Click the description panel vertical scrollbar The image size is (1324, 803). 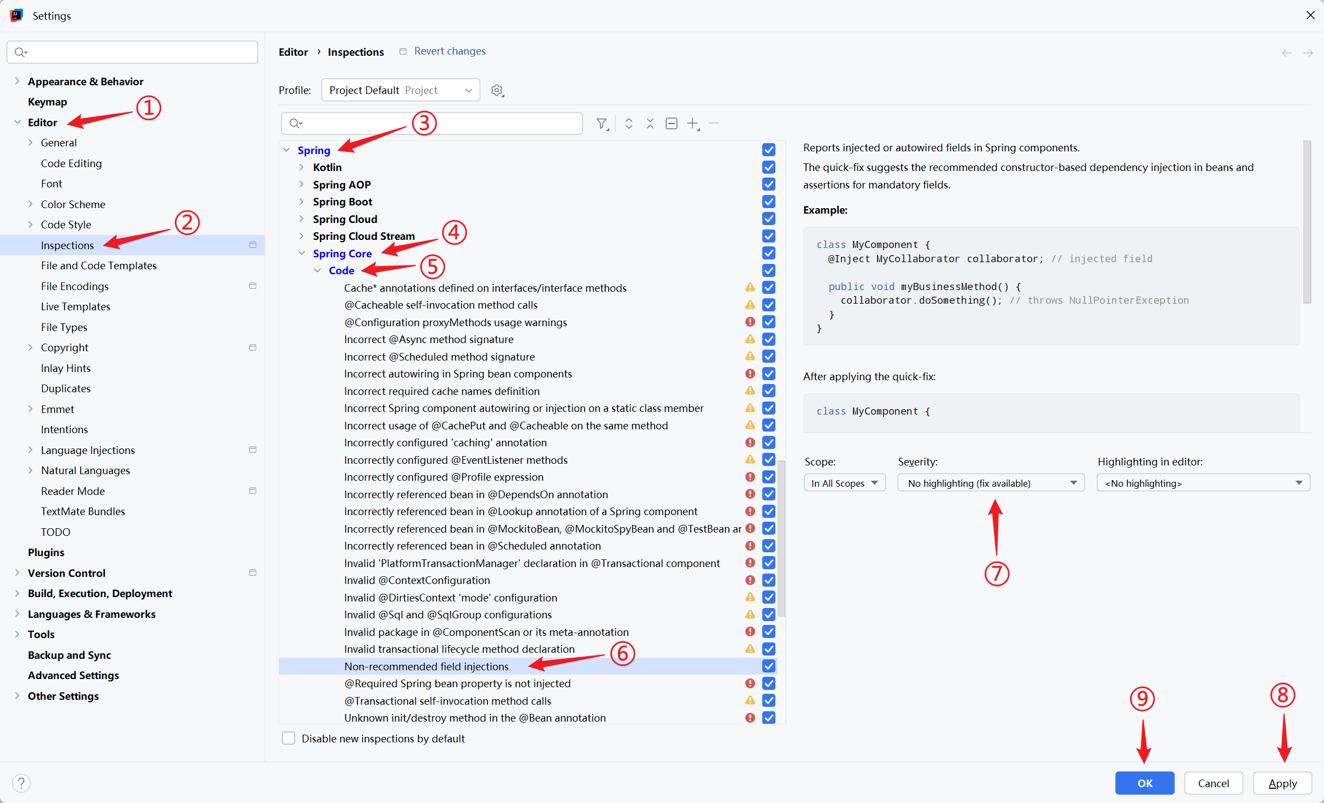(x=1307, y=222)
